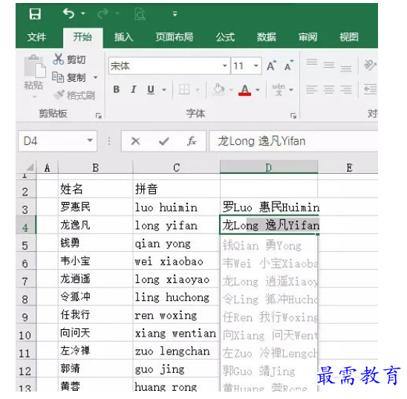Click the 格式刷 format painter button

(x=74, y=95)
